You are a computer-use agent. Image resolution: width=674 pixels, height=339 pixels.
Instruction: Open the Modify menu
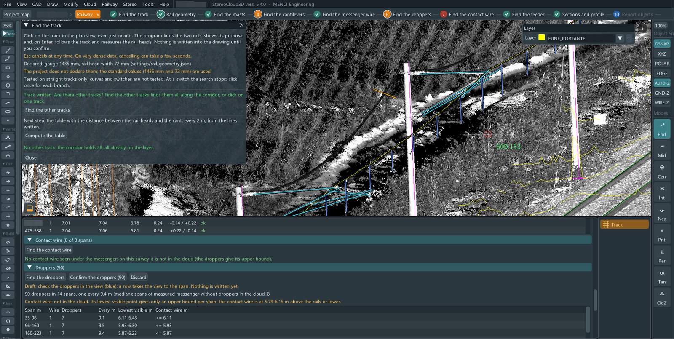(71, 4)
